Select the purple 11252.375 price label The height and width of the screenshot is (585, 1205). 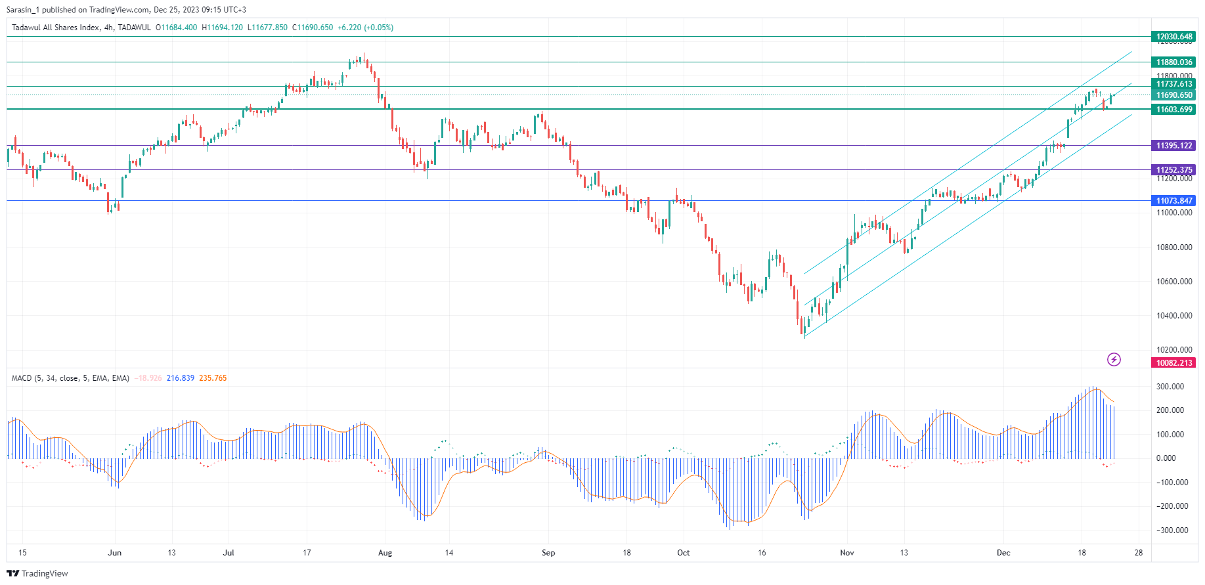[x=1174, y=170]
